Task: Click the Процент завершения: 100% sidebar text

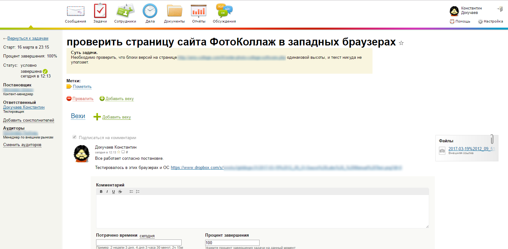Action: click(30, 56)
